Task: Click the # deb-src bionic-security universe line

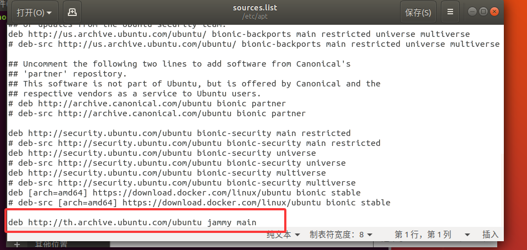Action: click(x=177, y=163)
